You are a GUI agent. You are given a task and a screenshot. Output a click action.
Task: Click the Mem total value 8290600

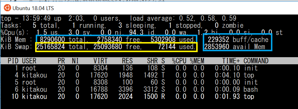[52, 40]
